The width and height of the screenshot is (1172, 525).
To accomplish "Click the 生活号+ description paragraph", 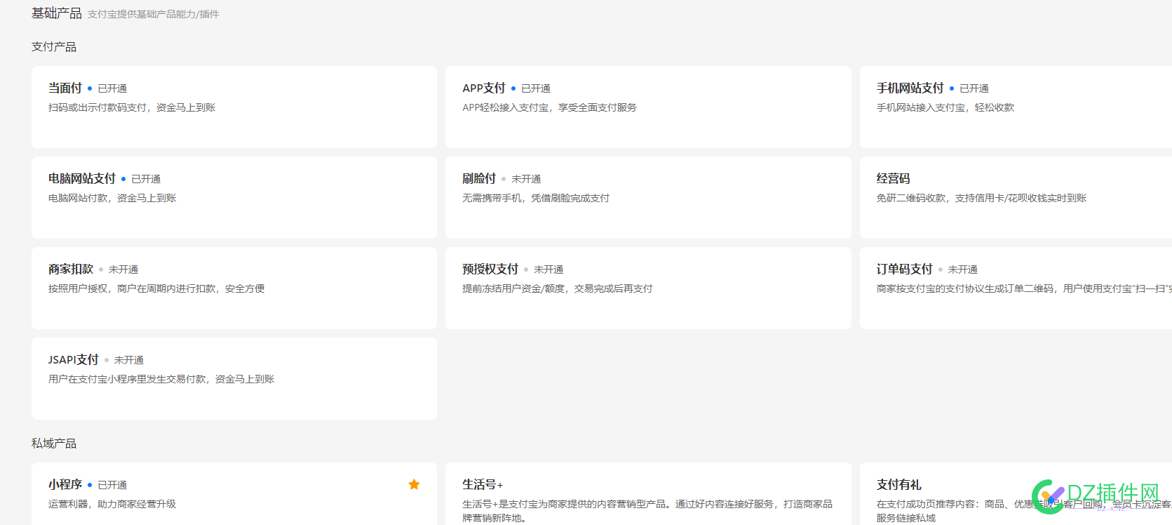I will pos(647,511).
